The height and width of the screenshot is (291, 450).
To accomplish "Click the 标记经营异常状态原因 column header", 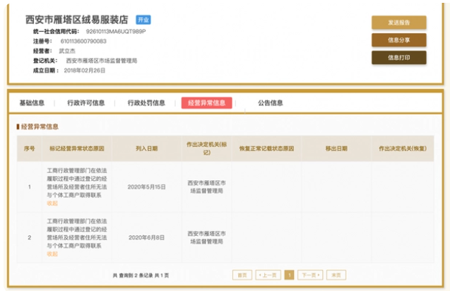I will [x=77, y=148].
